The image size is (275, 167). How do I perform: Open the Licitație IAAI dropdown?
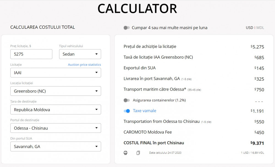coord(56,73)
